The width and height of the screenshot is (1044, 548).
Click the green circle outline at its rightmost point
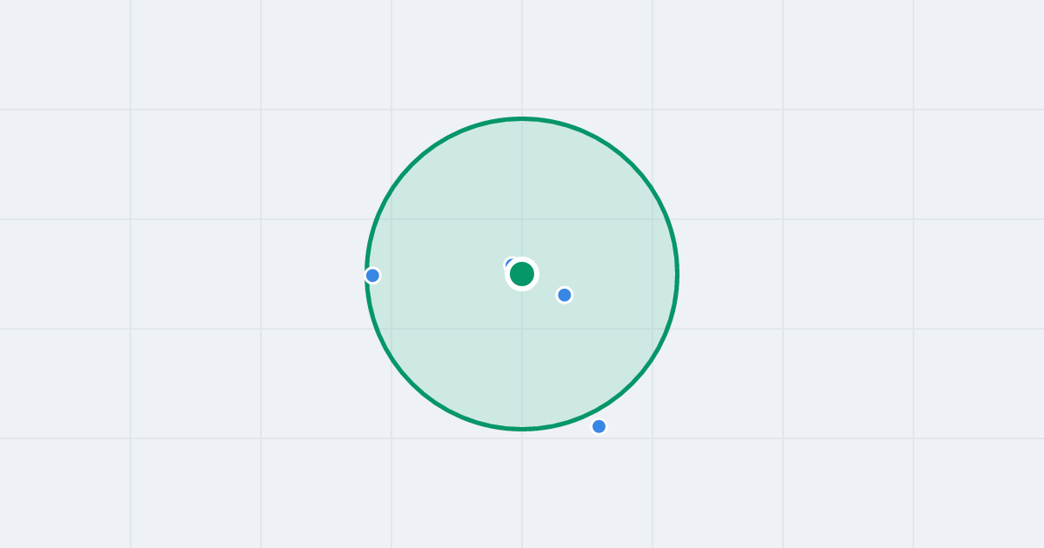click(677, 274)
